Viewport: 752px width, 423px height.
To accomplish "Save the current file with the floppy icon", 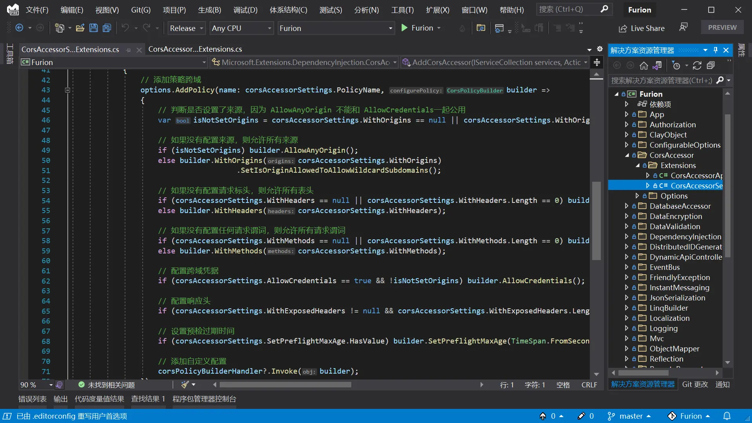I will click(x=93, y=28).
